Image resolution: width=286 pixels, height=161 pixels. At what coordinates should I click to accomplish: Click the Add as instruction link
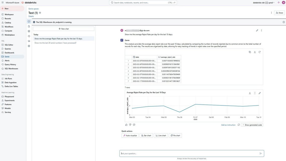pyautogui.click(x=228, y=125)
